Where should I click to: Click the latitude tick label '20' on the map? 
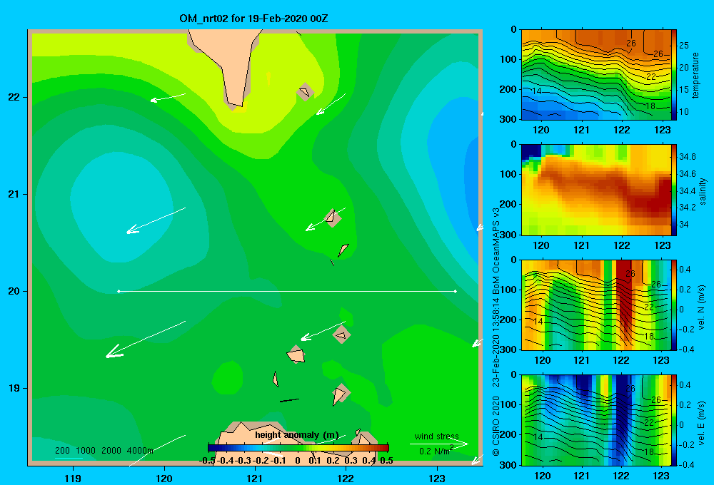(x=14, y=291)
